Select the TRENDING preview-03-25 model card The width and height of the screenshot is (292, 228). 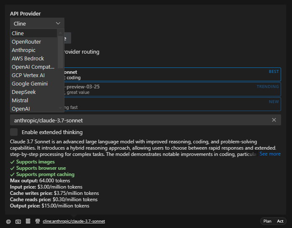click(172, 89)
